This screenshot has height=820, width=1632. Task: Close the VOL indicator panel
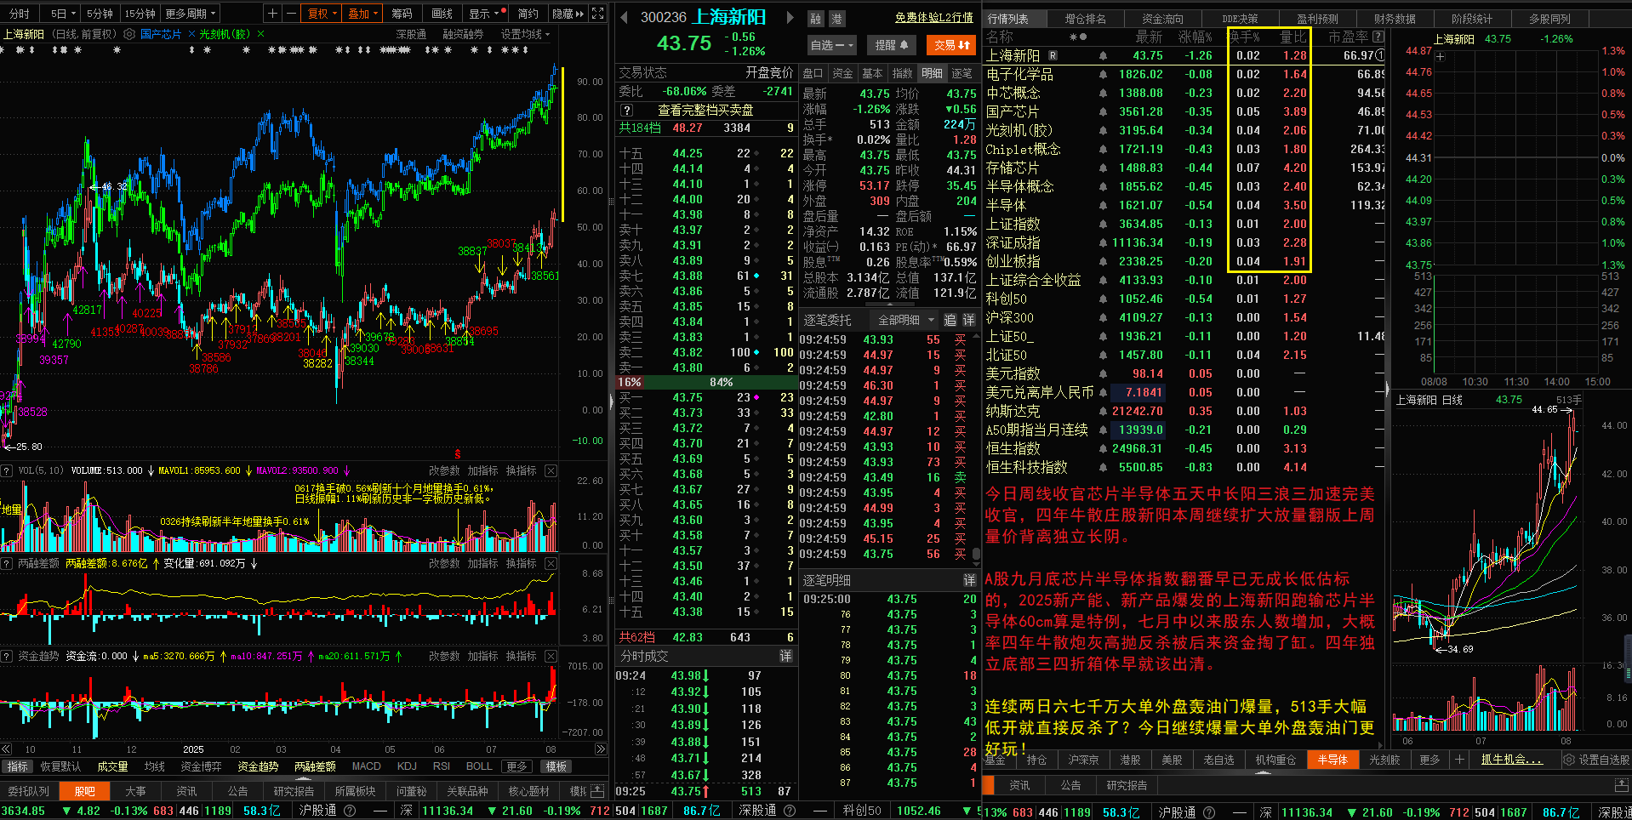(551, 470)
